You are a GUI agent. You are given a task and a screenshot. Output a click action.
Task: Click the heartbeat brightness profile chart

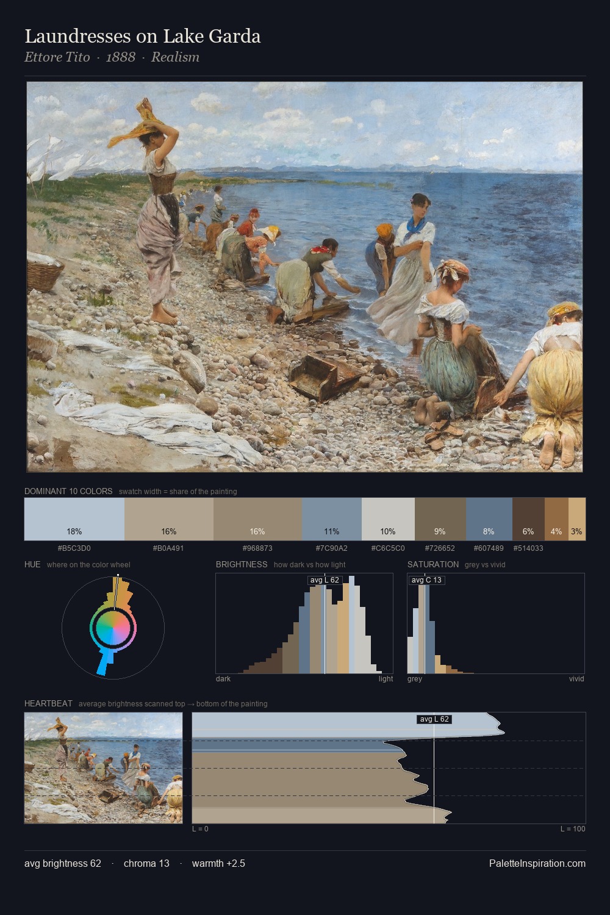coord(389,768)
